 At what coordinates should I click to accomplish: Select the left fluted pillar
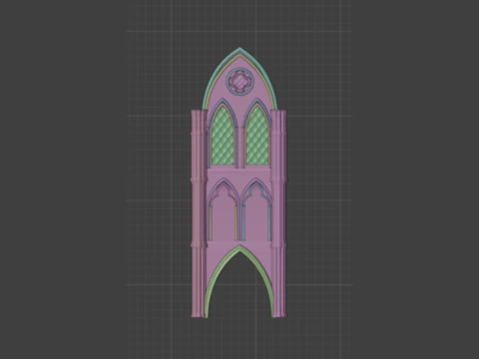[200, 213]
